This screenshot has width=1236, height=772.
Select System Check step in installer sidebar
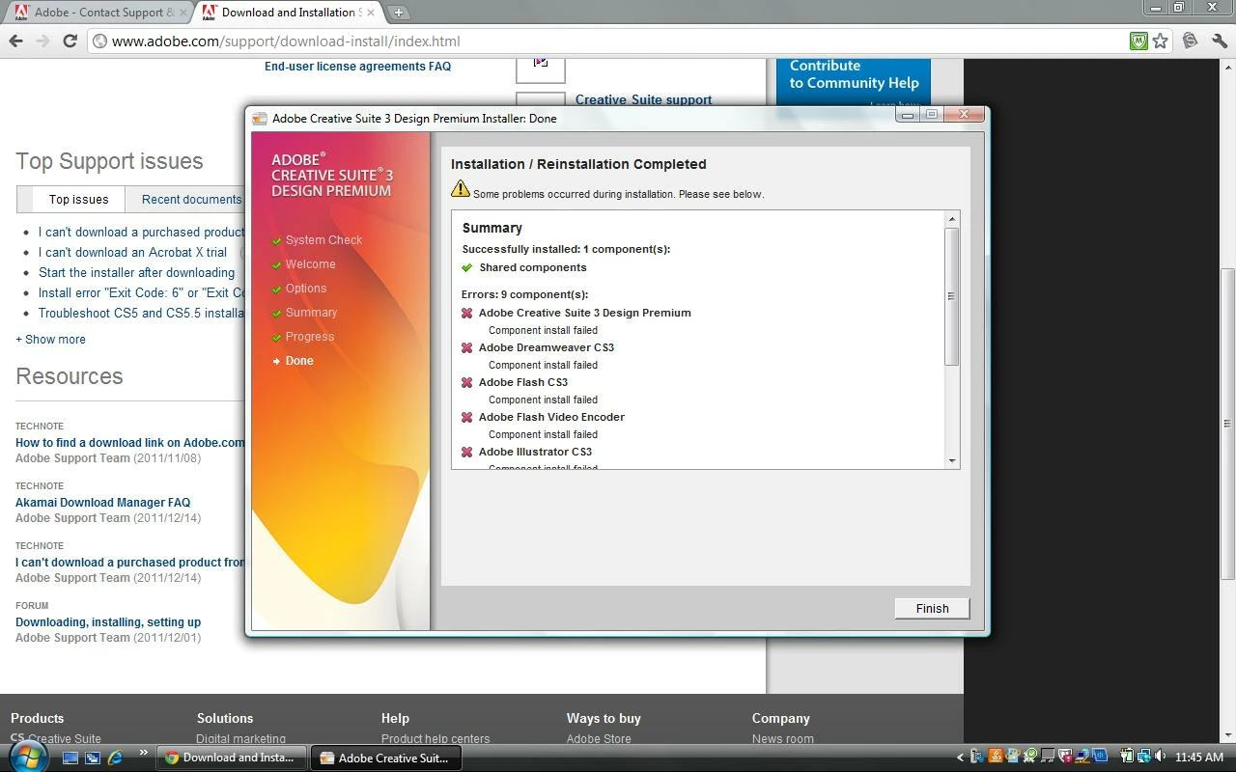tap(323, 240)
